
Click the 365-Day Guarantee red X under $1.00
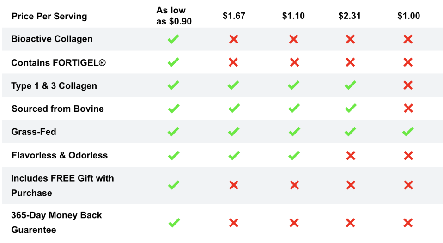[x=407, y=223]
